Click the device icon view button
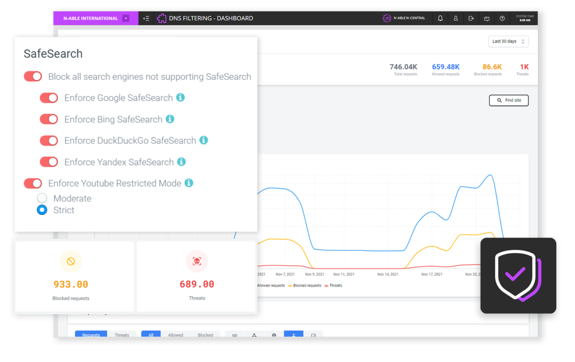 tap(313, 335)
